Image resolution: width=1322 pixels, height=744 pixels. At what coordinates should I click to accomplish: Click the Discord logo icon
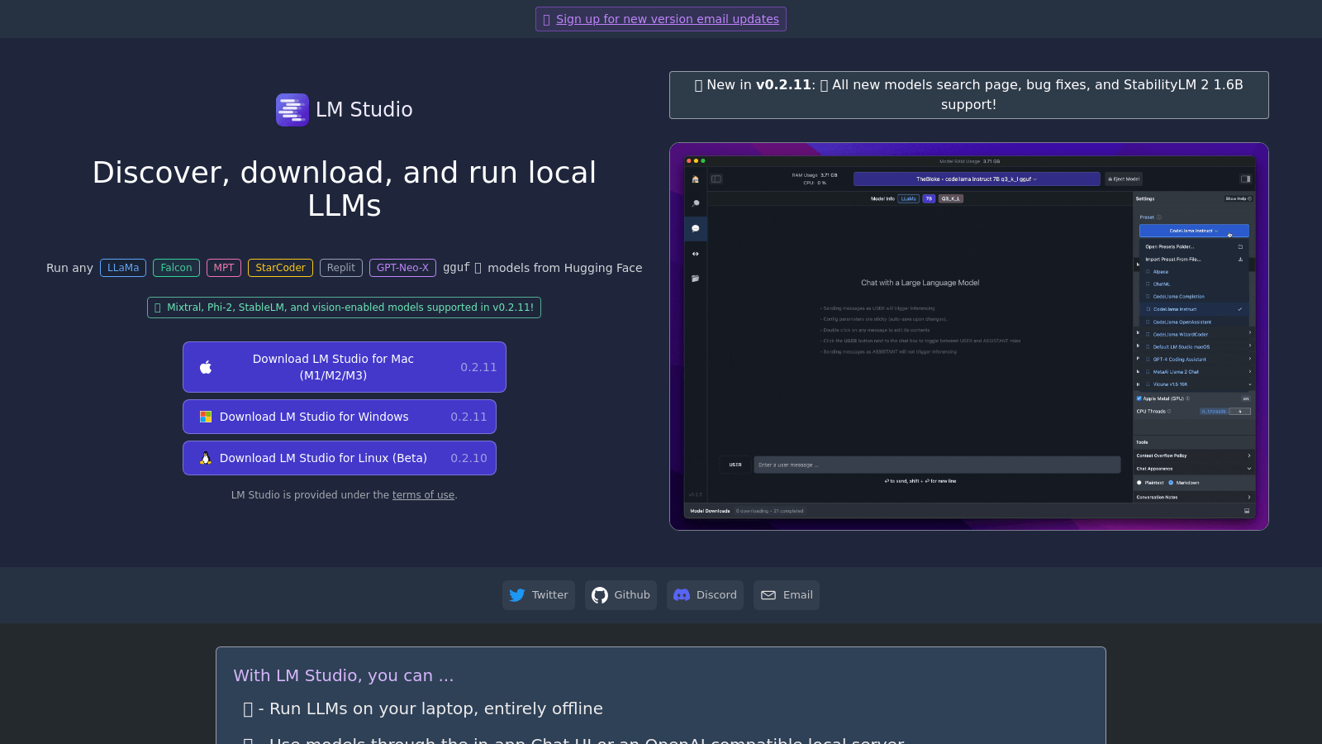pos(682,595)
